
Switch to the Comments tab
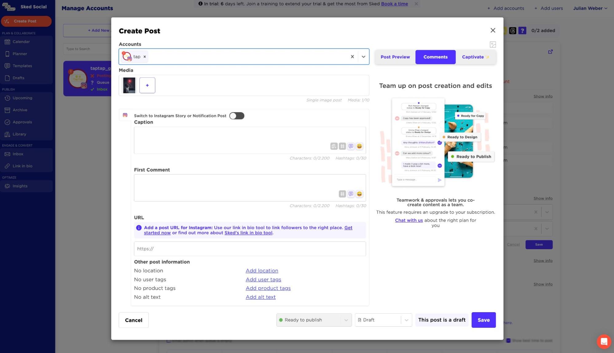point(435,57)
